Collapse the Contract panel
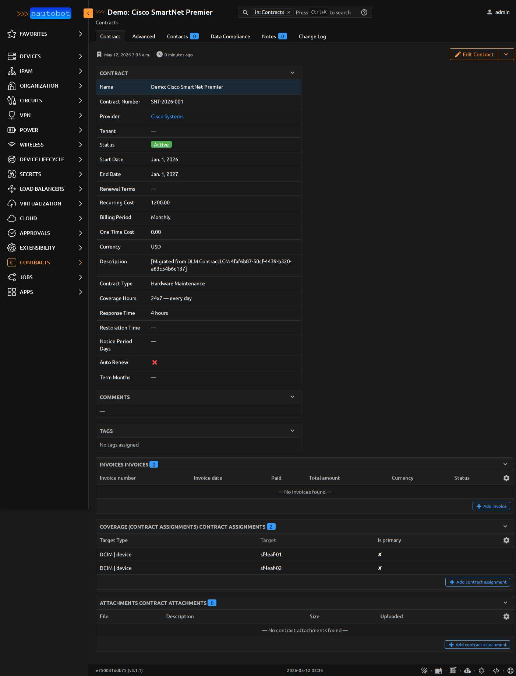This screenshot has height=676, width=516. click(293, 73)
